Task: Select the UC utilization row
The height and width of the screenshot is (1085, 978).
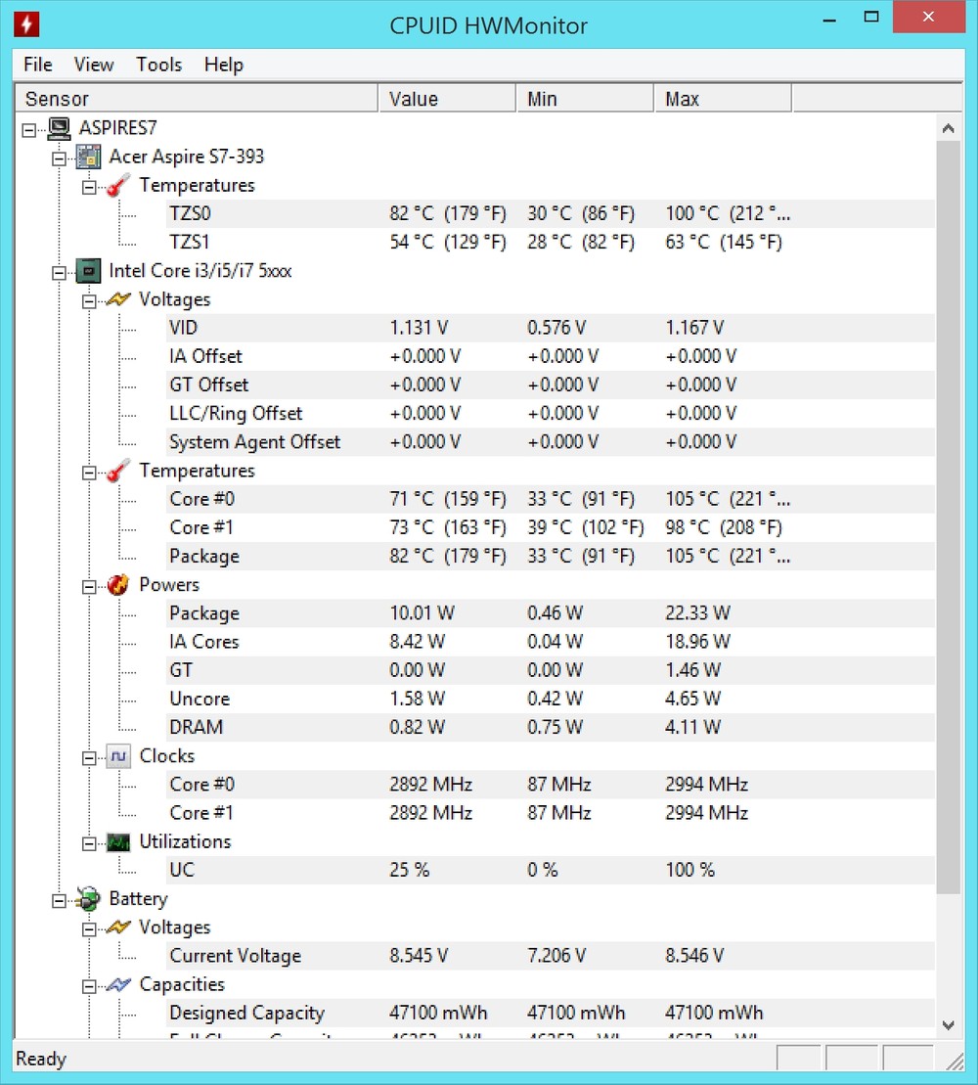Action: click(551, 870)
